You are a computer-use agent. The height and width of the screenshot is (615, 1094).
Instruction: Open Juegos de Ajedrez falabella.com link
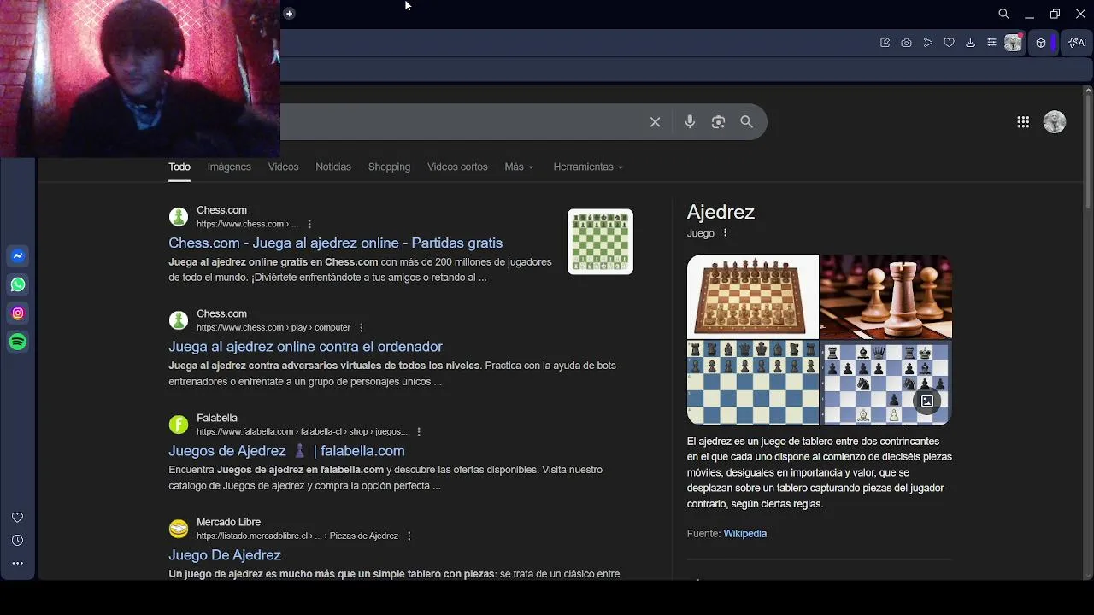(286, 451)
